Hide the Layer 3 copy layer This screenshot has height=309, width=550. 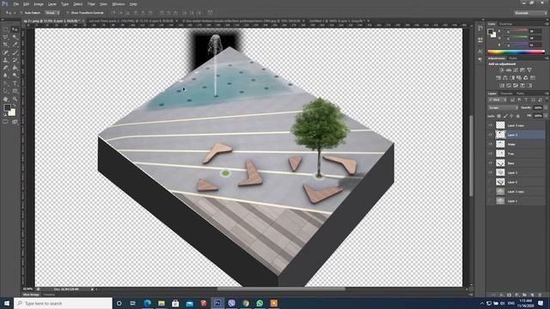click(x=491, y=125)
